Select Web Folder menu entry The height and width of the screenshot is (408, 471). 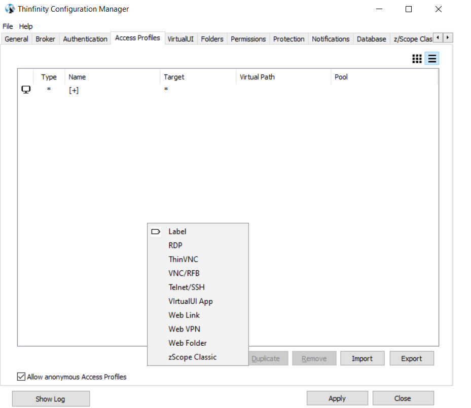198,343
